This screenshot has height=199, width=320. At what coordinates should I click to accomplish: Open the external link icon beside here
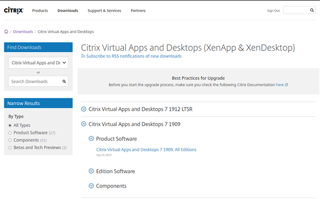point(287,85)
